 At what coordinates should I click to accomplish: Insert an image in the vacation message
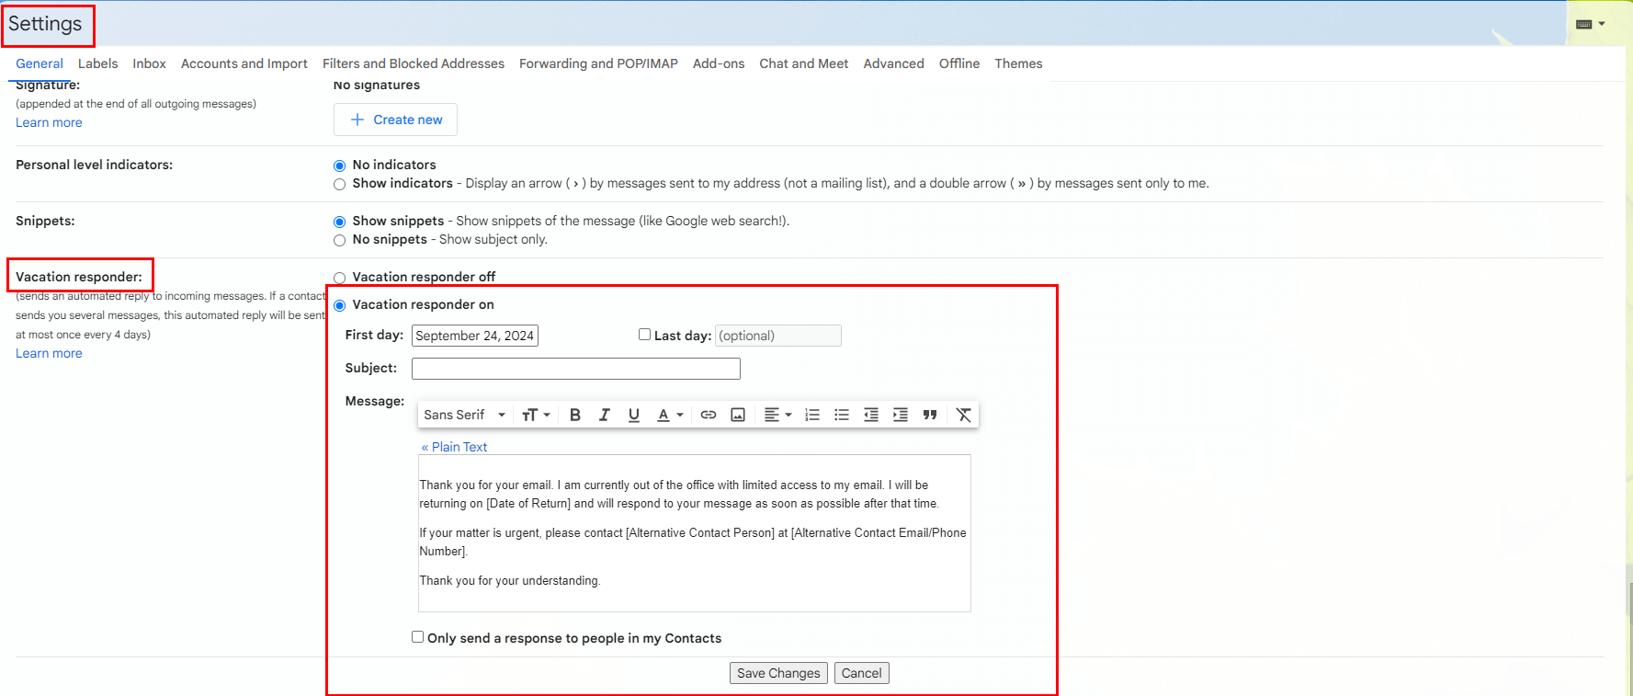738,415
